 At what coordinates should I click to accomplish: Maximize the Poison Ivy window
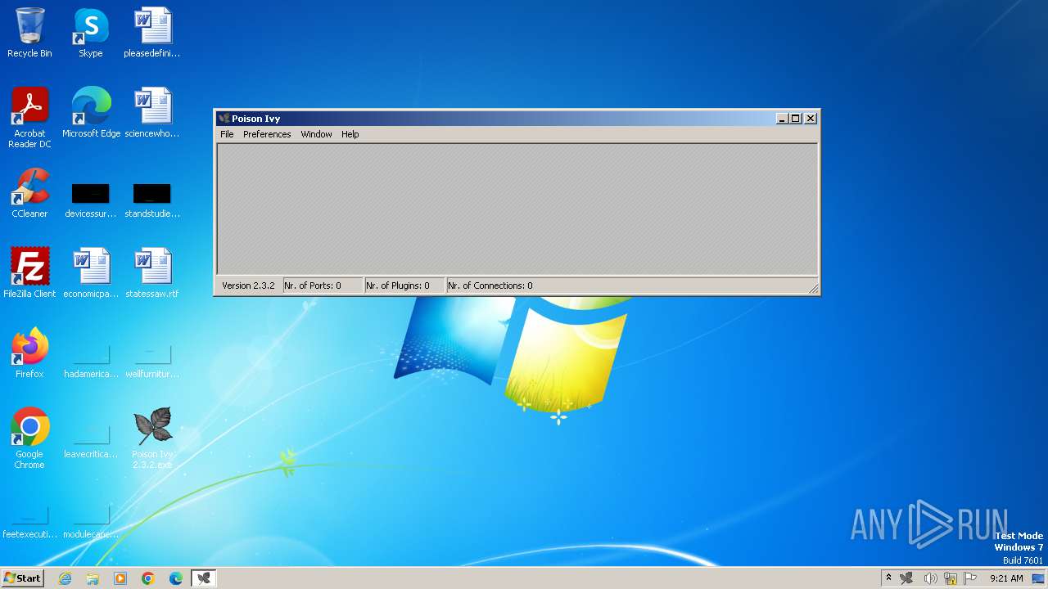795,119
